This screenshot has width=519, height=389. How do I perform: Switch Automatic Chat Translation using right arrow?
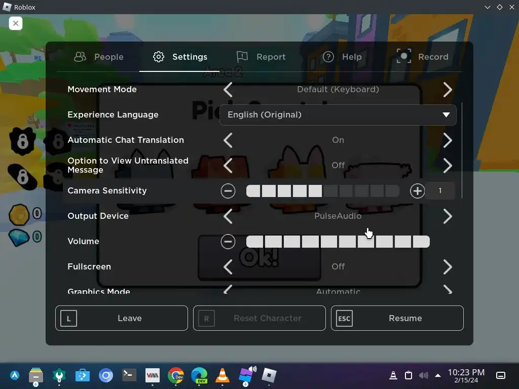click(x=448, y=140)
